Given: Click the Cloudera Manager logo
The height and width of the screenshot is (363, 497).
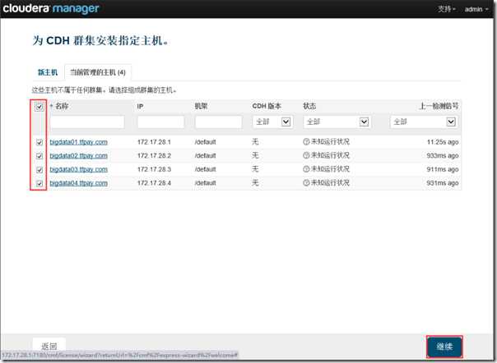Looking at the screenshot, I should pos(51,8).
